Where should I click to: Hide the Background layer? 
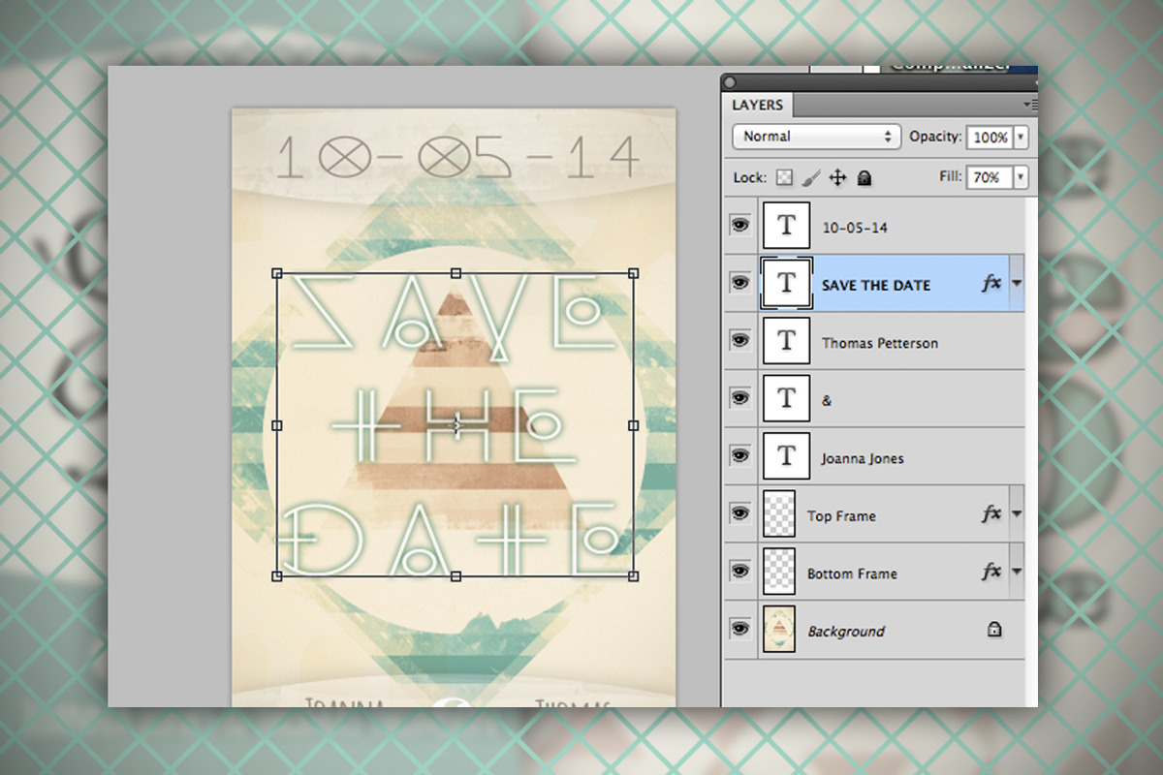point(740,629)
